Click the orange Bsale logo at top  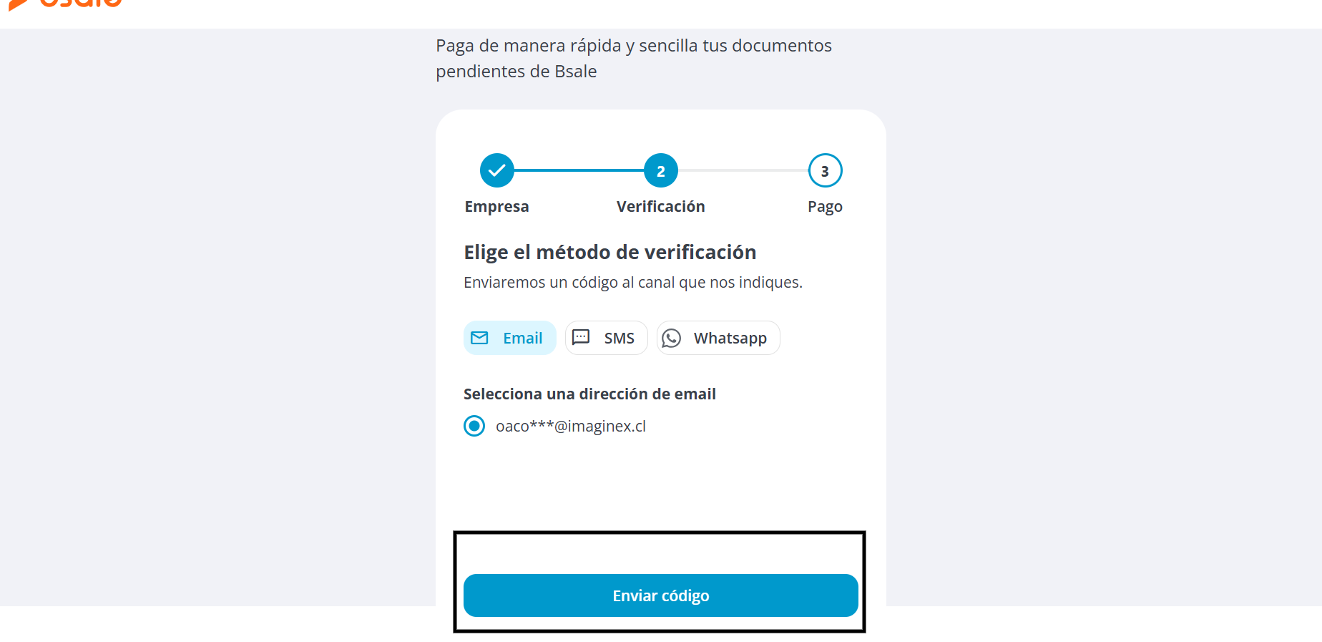point(66,4)
